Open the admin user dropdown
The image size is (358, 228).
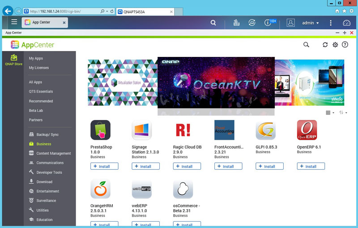pos(310,23)
